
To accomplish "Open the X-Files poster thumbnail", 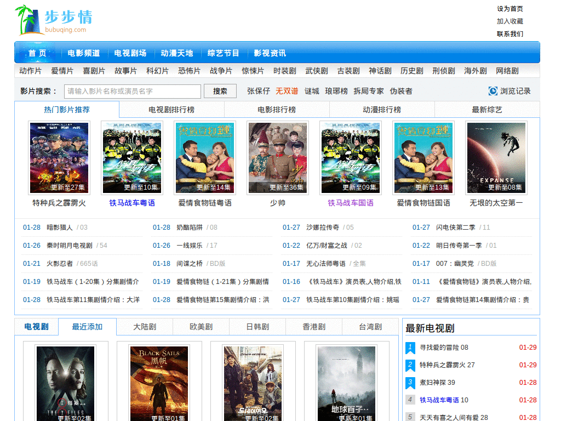I will (x=66, y=383).
